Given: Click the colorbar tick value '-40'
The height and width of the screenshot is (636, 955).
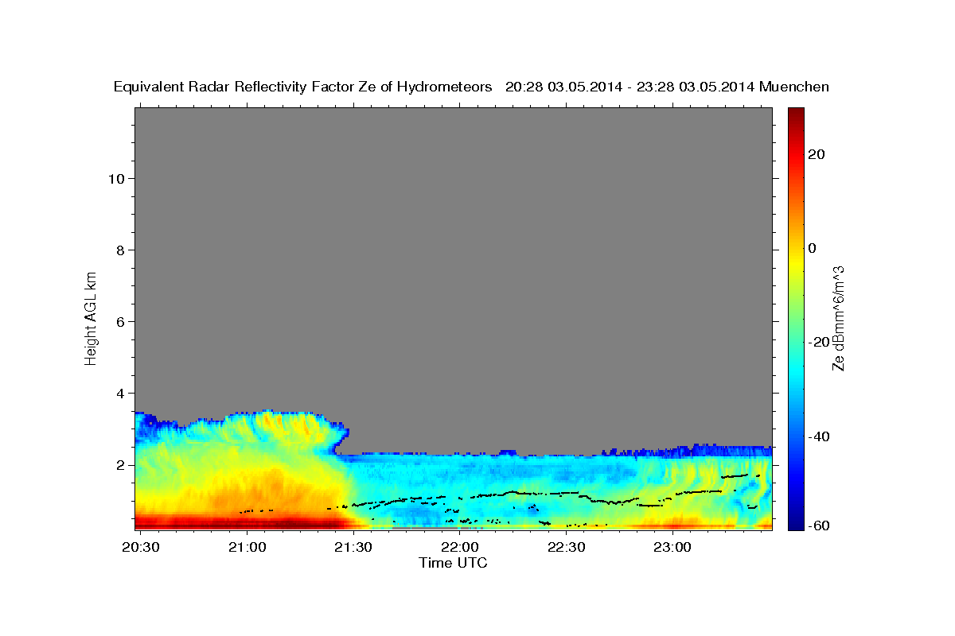Looking at the screenshot, I should (x=818, y=436).
